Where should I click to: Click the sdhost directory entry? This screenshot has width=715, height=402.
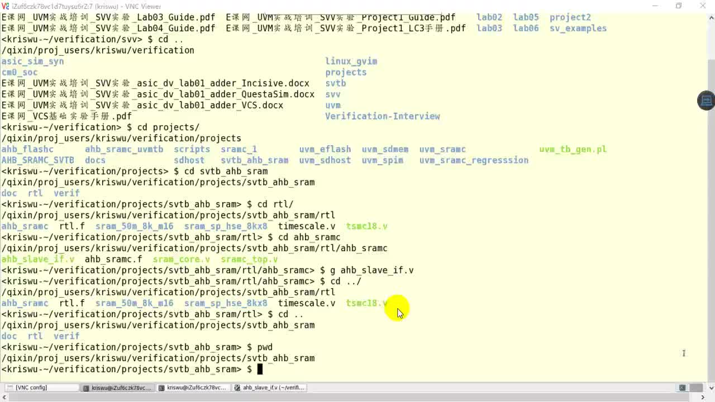pyautogui.click(x=189, y=160)
